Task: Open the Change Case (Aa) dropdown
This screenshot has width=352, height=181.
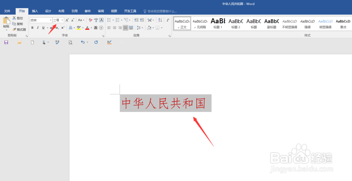Action: (81, 20)
